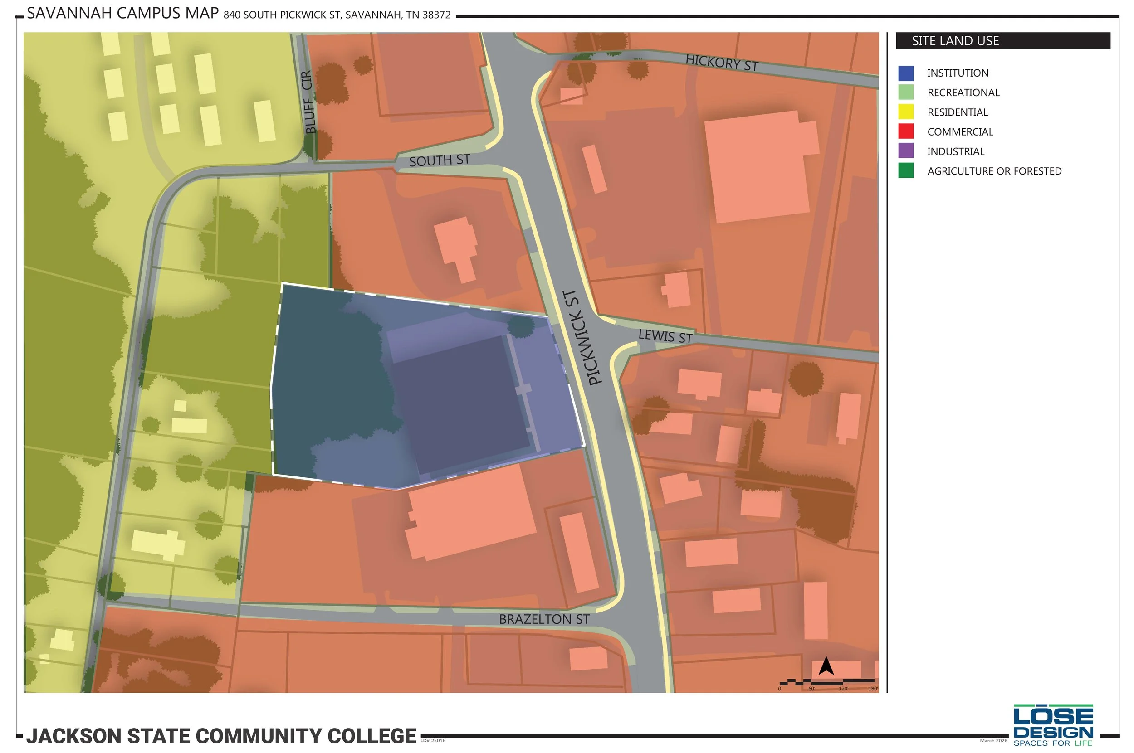Click the SPACES FOR LIFE tagline
1134x753 pixels.
tap(1053, 743)
